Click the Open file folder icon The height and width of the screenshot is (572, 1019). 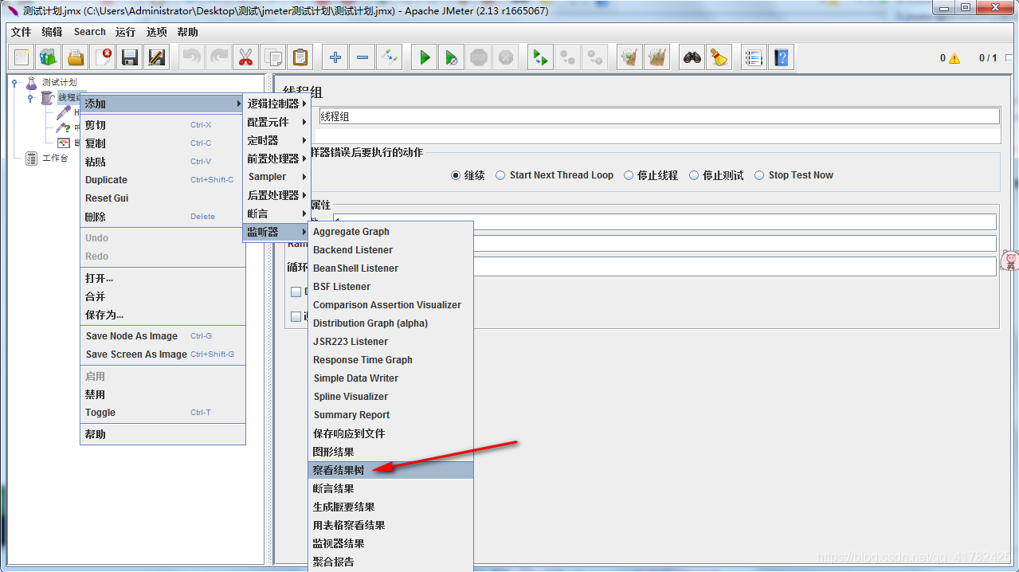(x=76, y=57)
